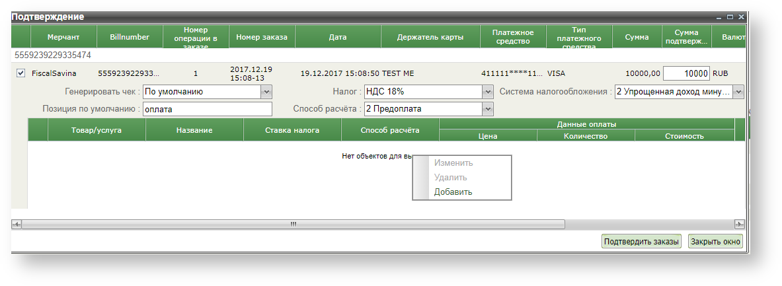This screenshot has width=782, height=286.
Task: Select Добавить from context menu
Action: (x=453, y=192)
